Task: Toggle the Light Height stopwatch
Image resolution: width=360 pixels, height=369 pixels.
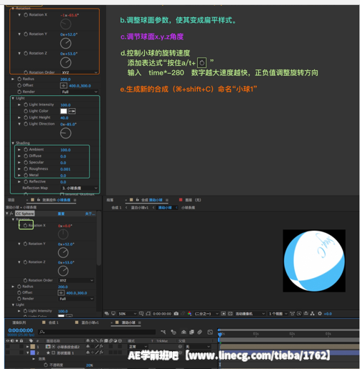Action: point(26,118)
